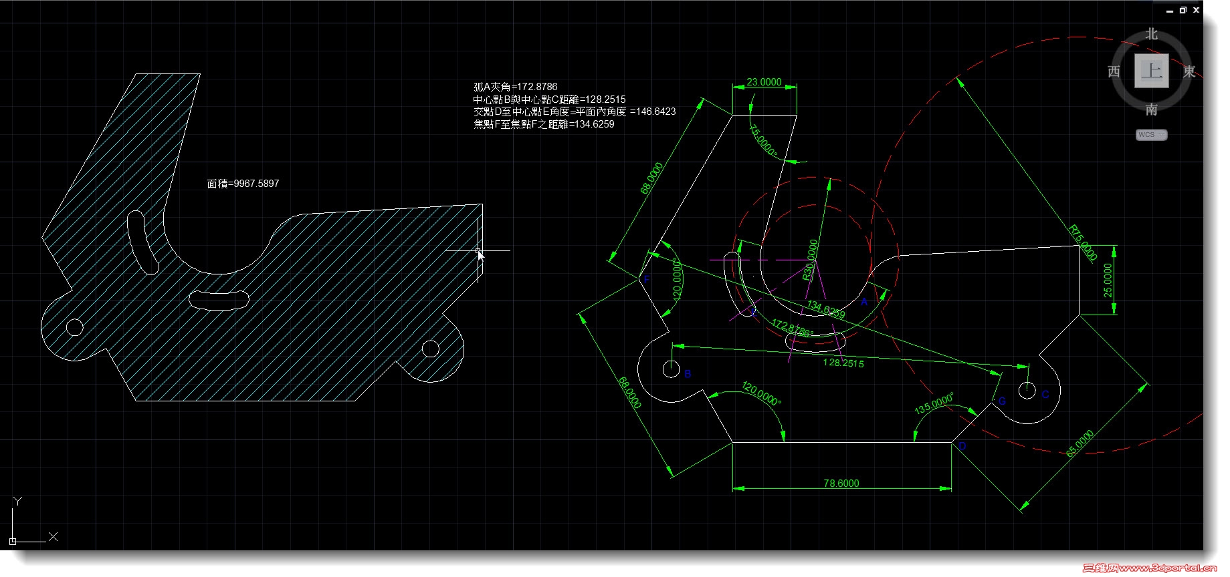Click the UCS origin icon

(13, 541)
